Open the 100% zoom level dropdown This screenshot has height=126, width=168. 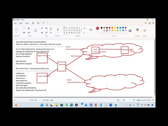click(126, 100)
